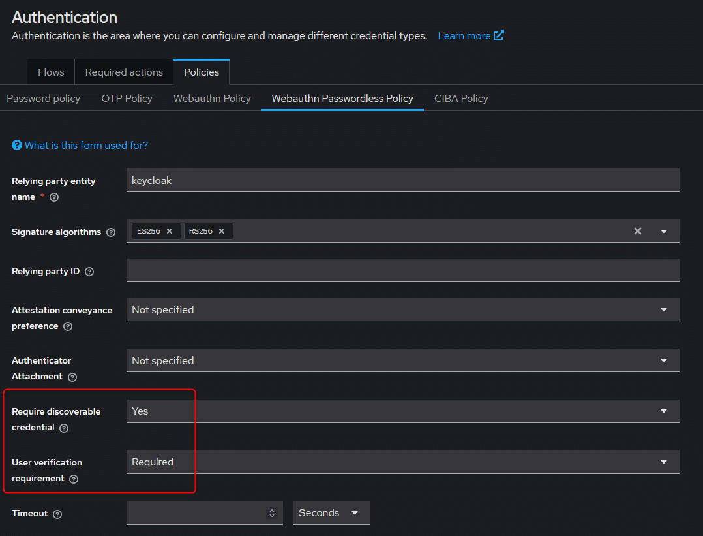
Task: Open Attestation conveyance preference dropdown
Action: [402, 309]
